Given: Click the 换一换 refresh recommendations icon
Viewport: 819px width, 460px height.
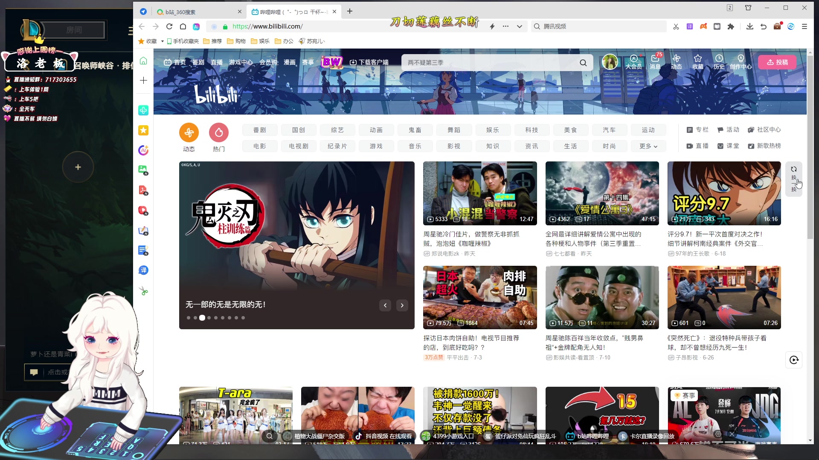Looking at the screenshot, I should point(794,170).
